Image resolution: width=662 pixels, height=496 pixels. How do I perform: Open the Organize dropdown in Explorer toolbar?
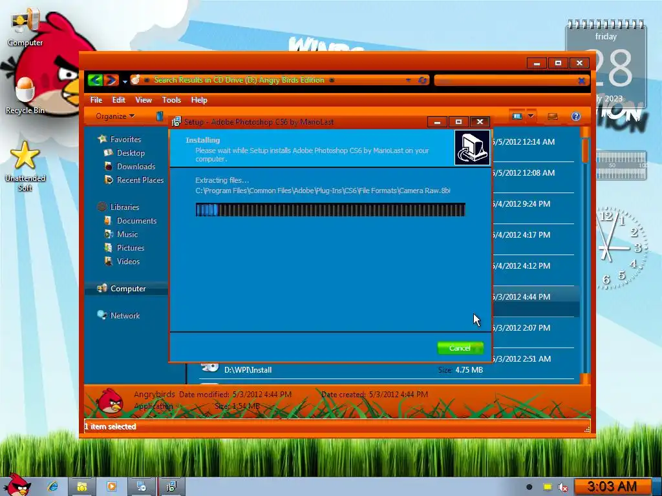[115, 116]
